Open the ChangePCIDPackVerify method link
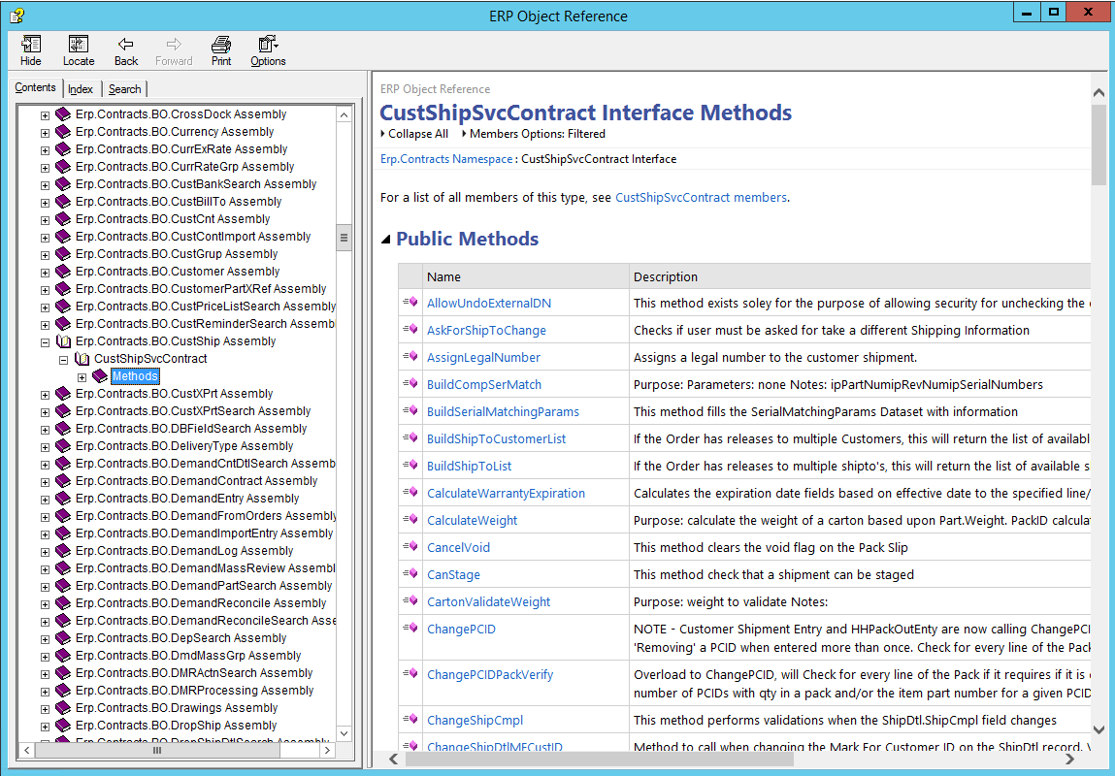 coord(490,674)
